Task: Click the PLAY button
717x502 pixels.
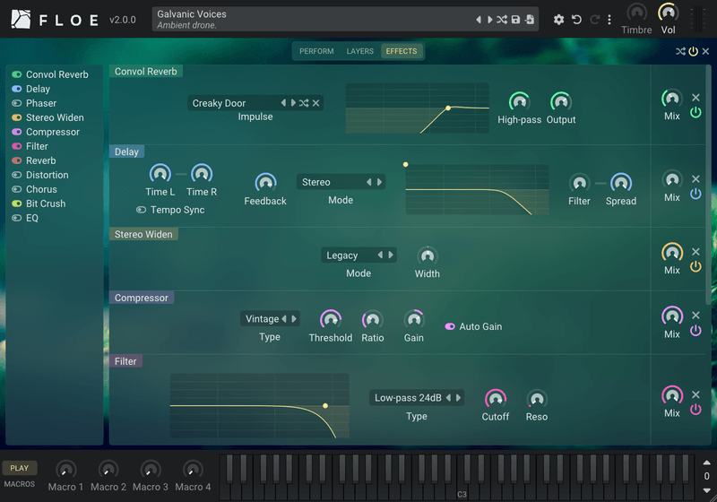Action: pyautogui.click(x=19, y=468)
